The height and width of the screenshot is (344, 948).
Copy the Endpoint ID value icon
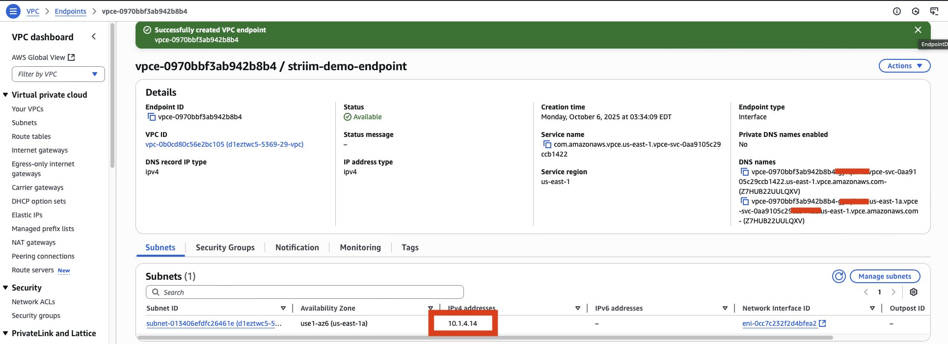(x=152, y=117)
